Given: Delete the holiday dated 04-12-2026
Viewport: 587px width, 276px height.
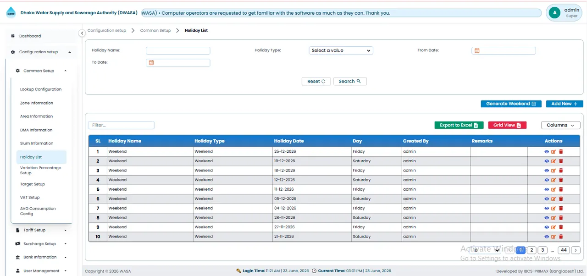Looking at the screenshot, I should tap(561, 208).
